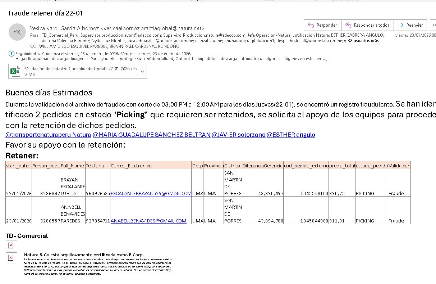This screenshot has width=436, height=284.
Task: Click the first blocked image placeholder
Action: [x=11, y=245]
